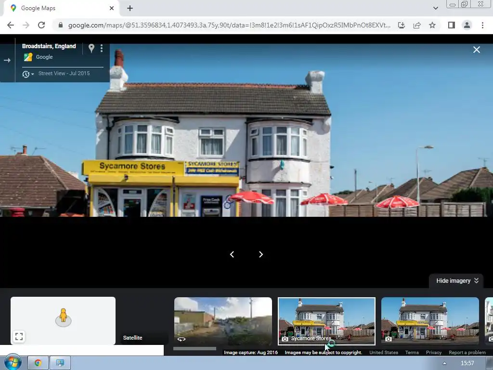The image size is (493, 370).
Task: Expand the side panel arrow
Action: [7, 60]
